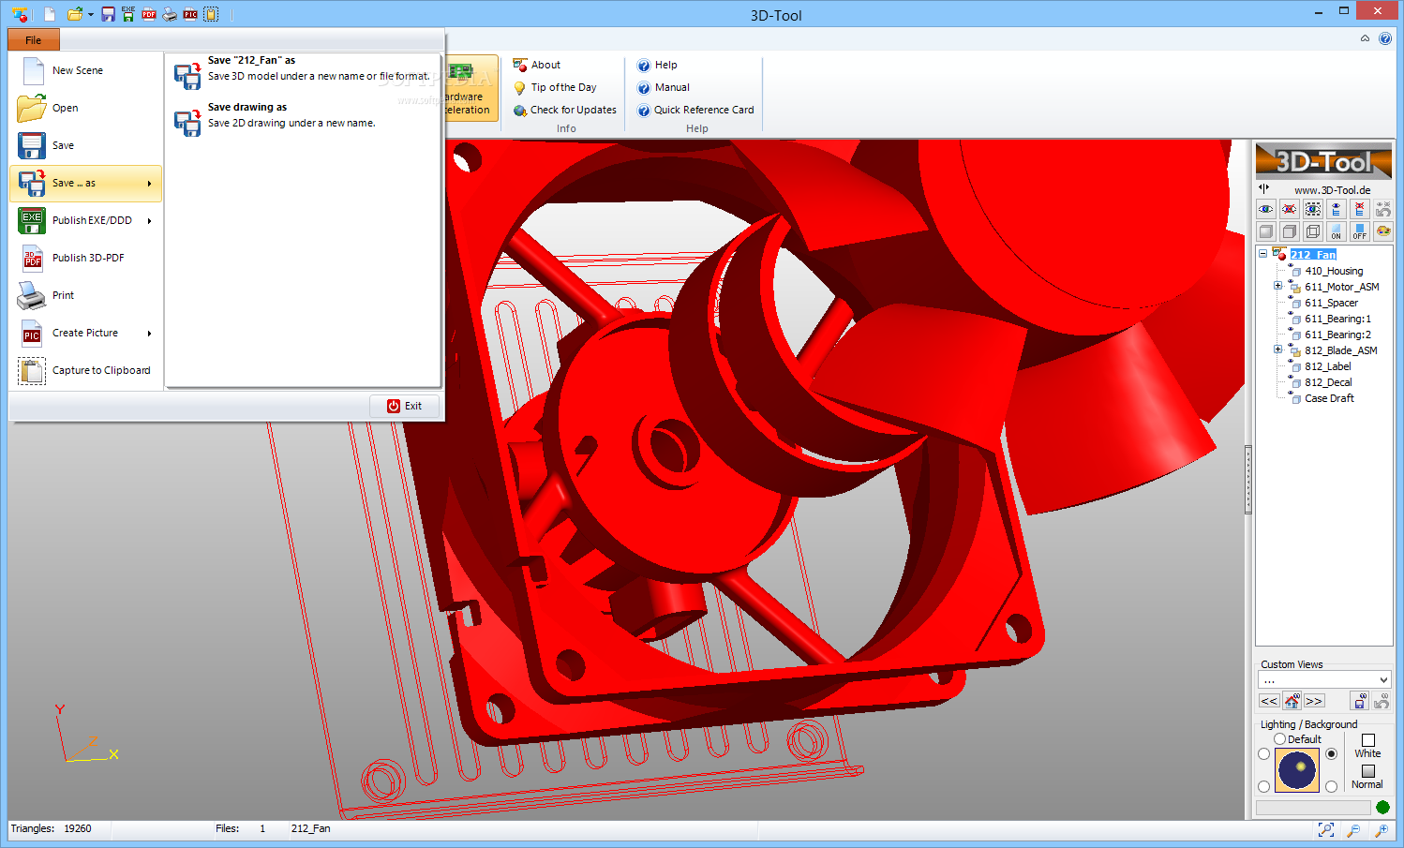Click the Exit button
This screenshot has width=1404, height=848.
pyautogui.click(x=404, y=406)
